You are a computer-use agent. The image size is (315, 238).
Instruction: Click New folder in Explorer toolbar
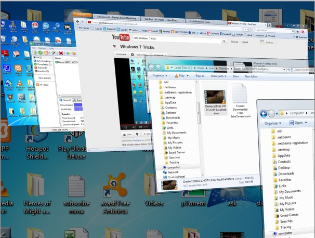[251, 76]
